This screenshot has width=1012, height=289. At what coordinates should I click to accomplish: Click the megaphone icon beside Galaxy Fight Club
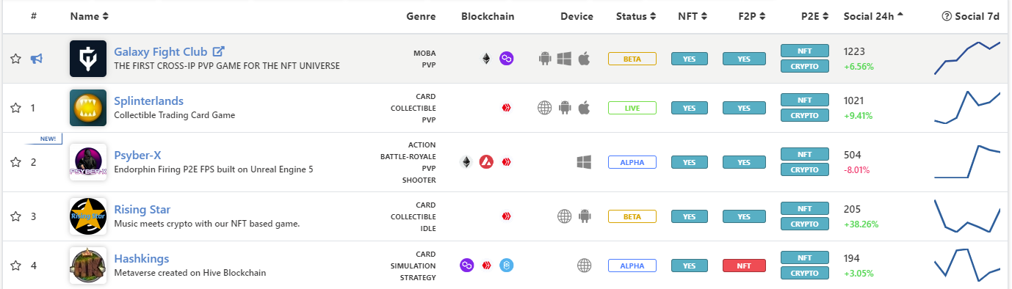pos(37,59)
